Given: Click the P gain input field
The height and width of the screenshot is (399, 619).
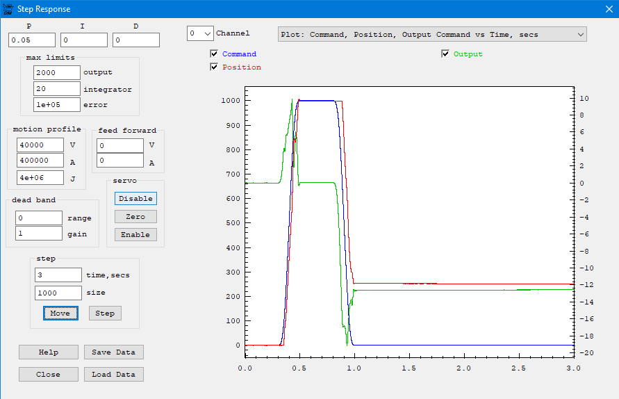Looking at the screenshot, I should (x=32, y=40).
